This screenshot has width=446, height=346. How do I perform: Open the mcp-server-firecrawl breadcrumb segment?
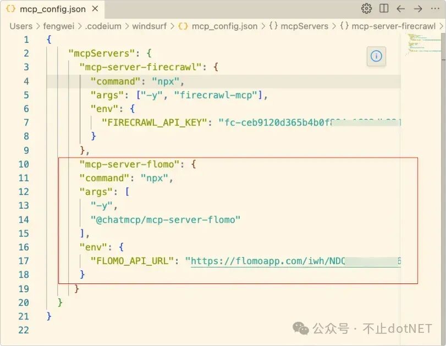(x=388, y=26)
